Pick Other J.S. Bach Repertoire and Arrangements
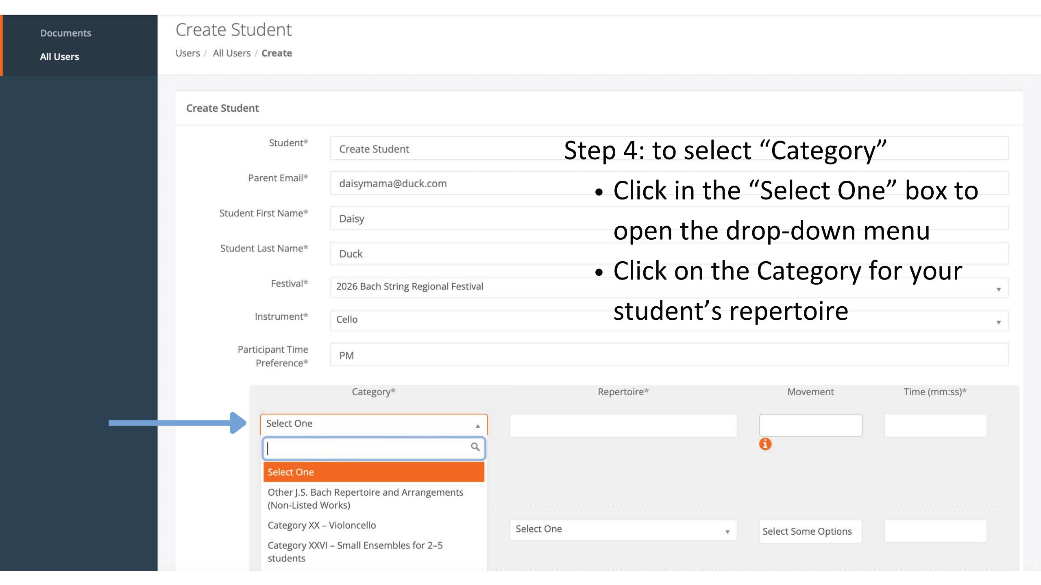This screenshot has height=585, width=1041. pyautogui.click(x=365, y=498)
